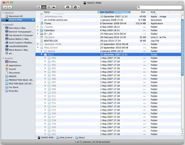Select the .DS_Store file

[x=108, y=37]
